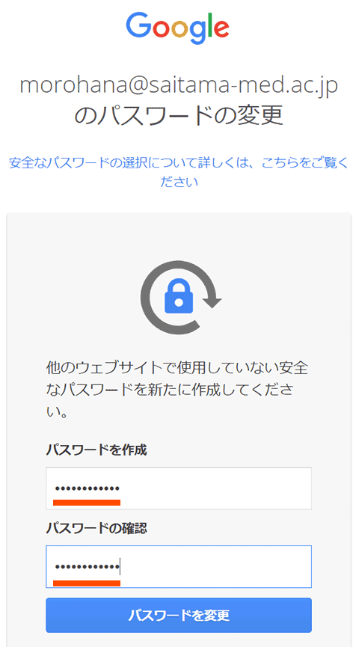Click the masked dots in the confirm-password field
The height and width of the screenshot is (647, 359).
coord(87,567)
